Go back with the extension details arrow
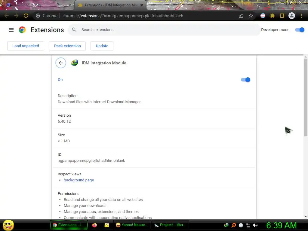 (61, 63)
